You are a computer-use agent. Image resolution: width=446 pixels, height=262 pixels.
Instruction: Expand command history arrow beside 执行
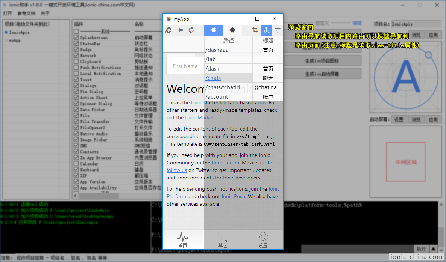point(433,248)
